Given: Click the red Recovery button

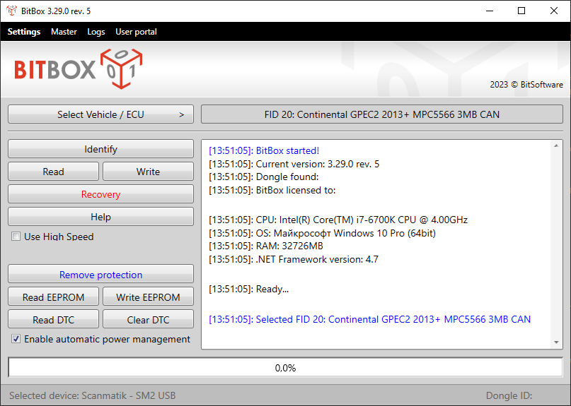Looking at the screenshot, I should pyautogui.click(x=101, y=194).
